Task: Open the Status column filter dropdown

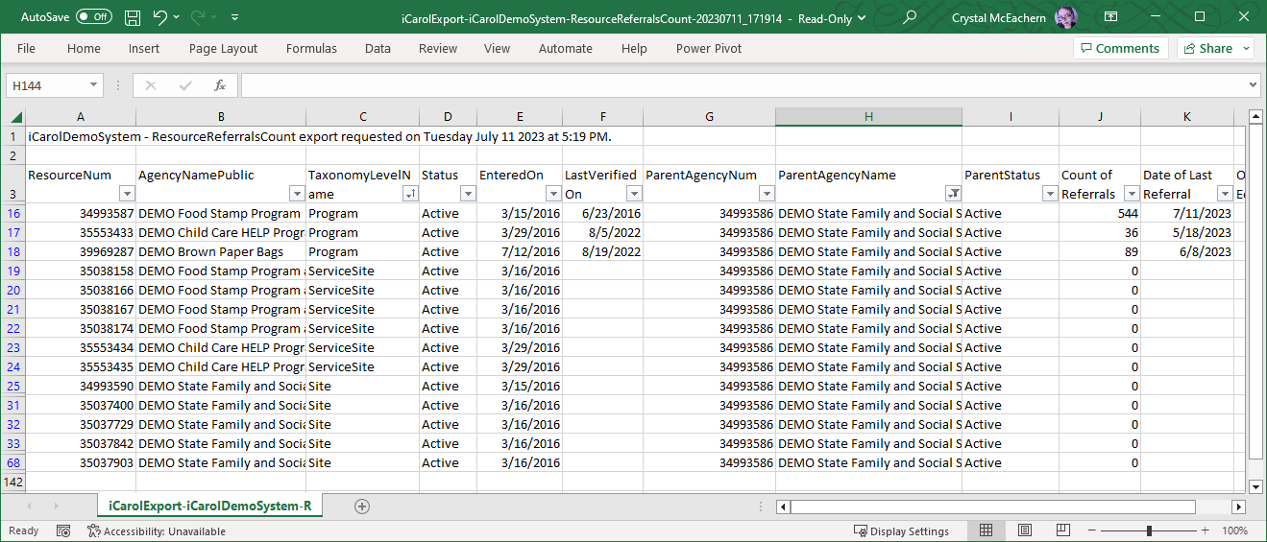Action: (x=468, y=194)
